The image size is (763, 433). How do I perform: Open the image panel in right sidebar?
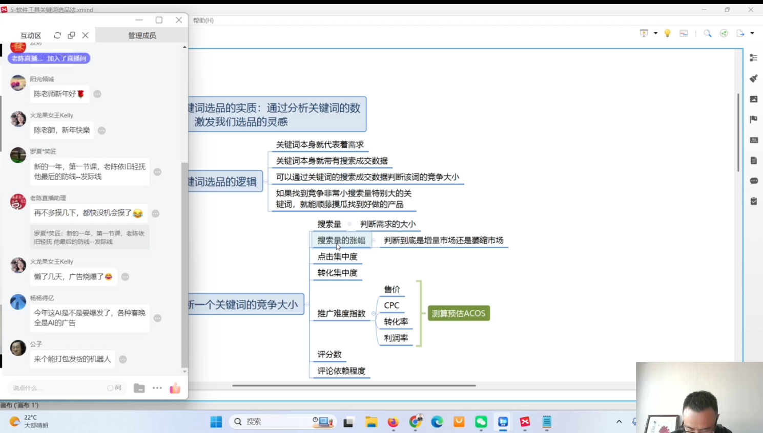753,99
